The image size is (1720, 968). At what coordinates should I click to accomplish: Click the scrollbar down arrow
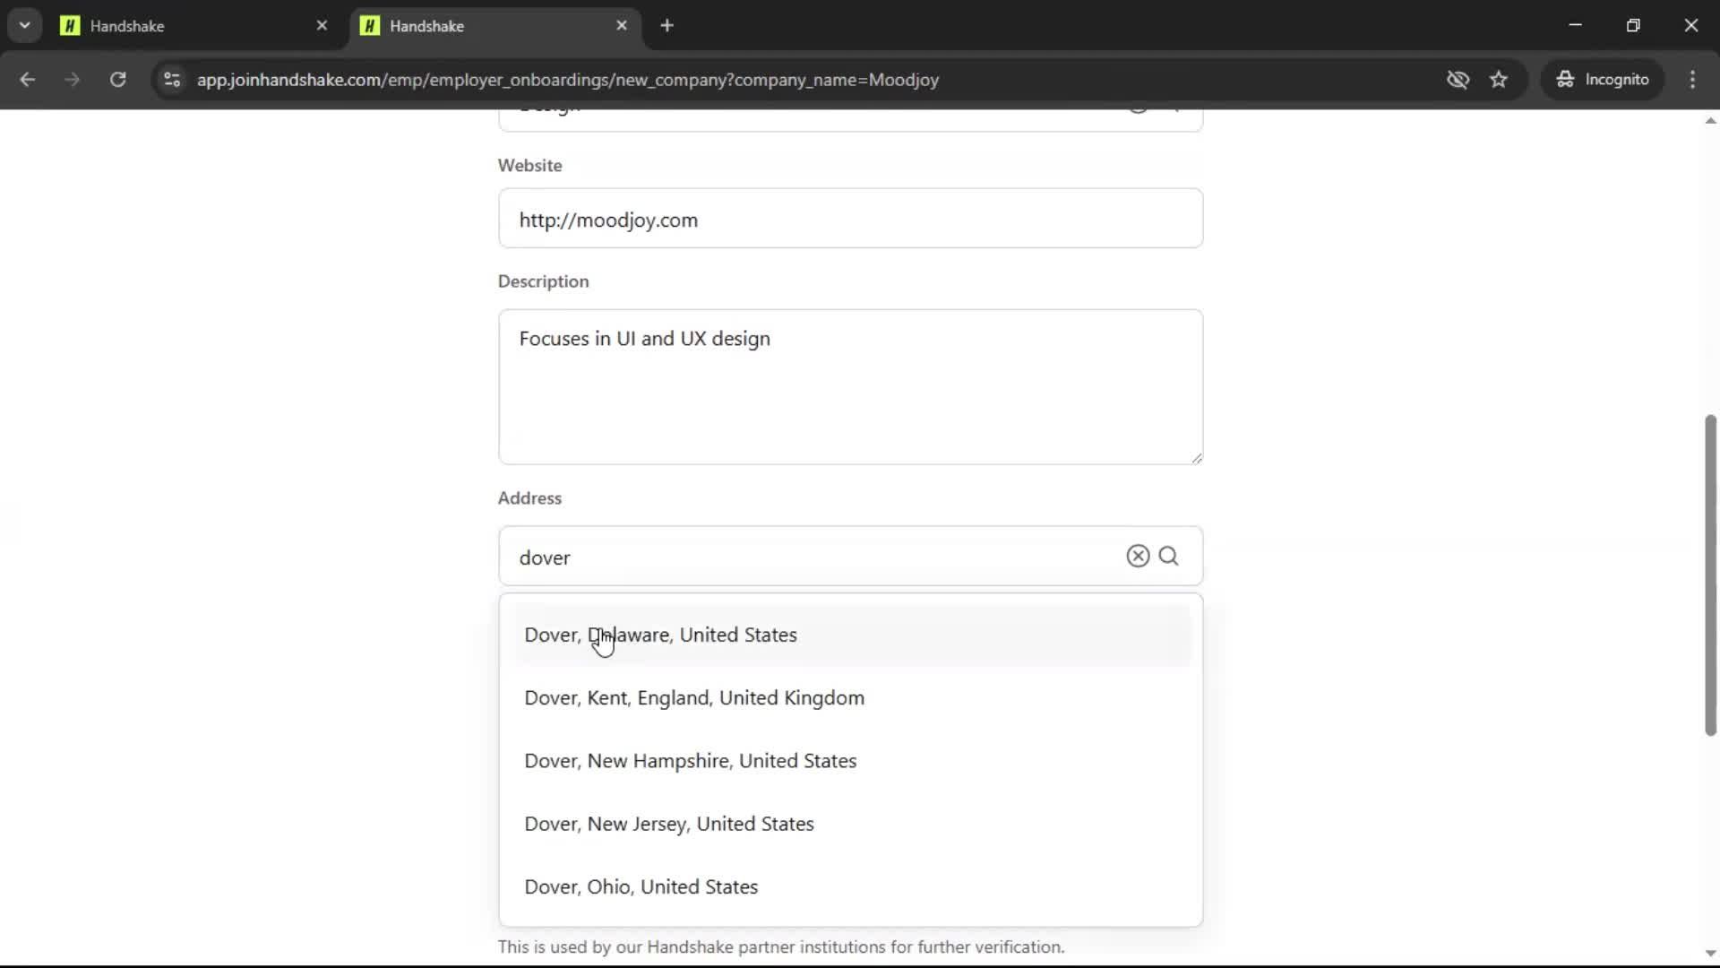tap(1710, 954)
